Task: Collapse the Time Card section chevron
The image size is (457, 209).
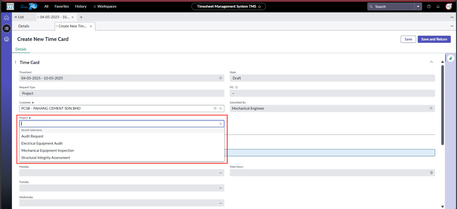Action: (x=431, y=62)
